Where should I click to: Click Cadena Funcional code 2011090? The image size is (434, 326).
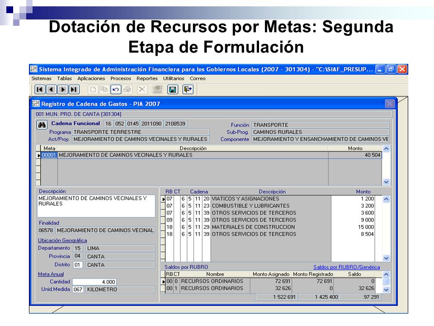[151, 124]
